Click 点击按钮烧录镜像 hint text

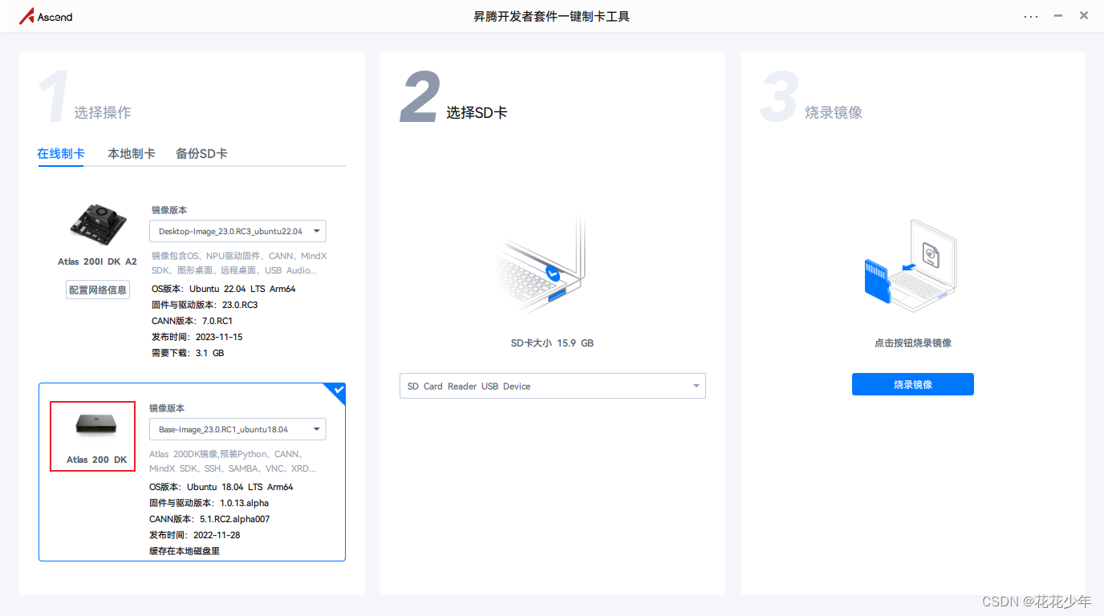(913, 342)
